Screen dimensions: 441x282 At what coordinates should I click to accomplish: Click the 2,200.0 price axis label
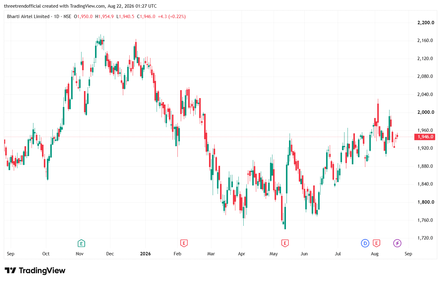point(426,23)
